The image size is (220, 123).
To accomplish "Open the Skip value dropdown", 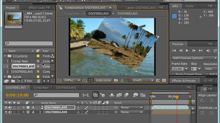I will point(199,69).
